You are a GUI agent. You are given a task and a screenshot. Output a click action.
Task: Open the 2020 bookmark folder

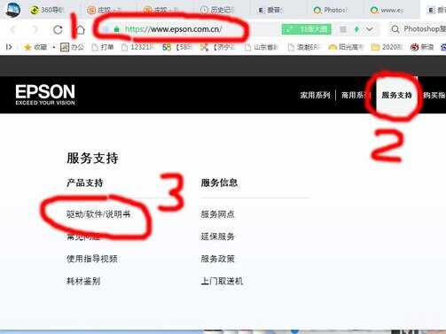tap(387, 47)
